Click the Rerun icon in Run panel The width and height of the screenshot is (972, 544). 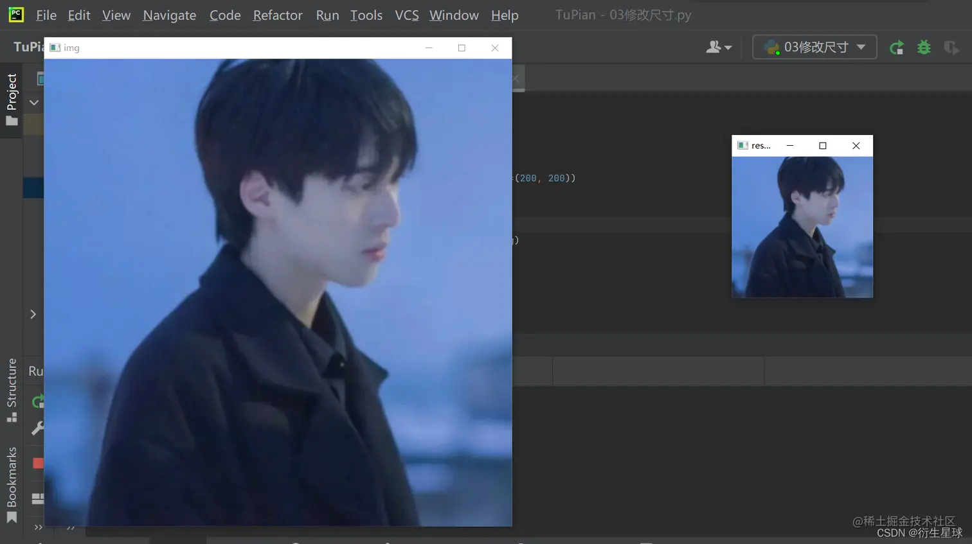point(38,401)
